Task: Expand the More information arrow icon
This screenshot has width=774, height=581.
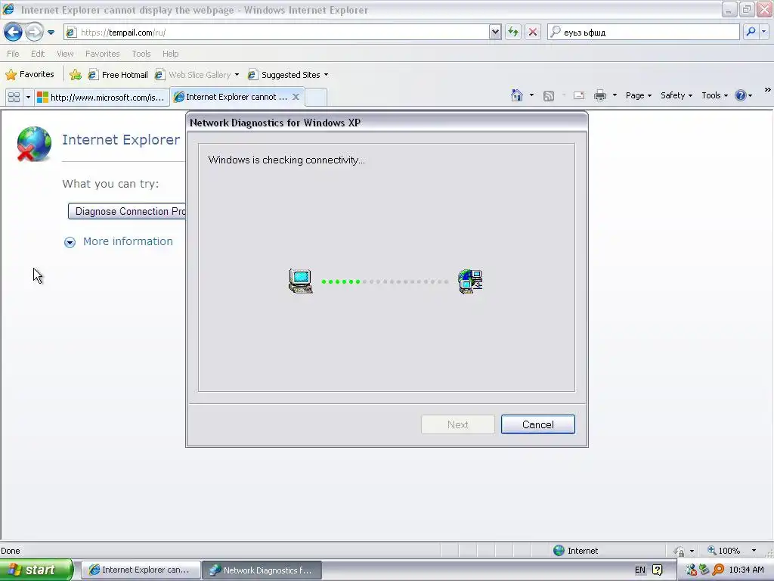Action: (x=70, y=242)
